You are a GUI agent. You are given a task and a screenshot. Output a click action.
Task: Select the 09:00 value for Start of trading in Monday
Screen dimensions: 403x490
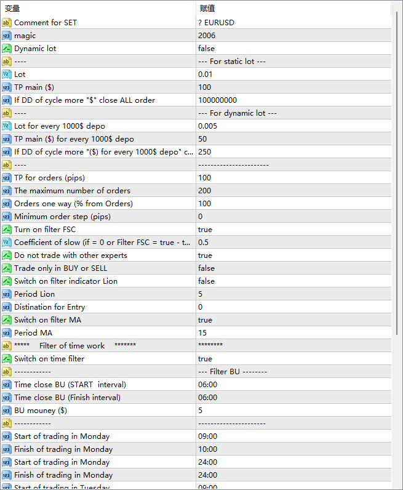coord(293,436)
